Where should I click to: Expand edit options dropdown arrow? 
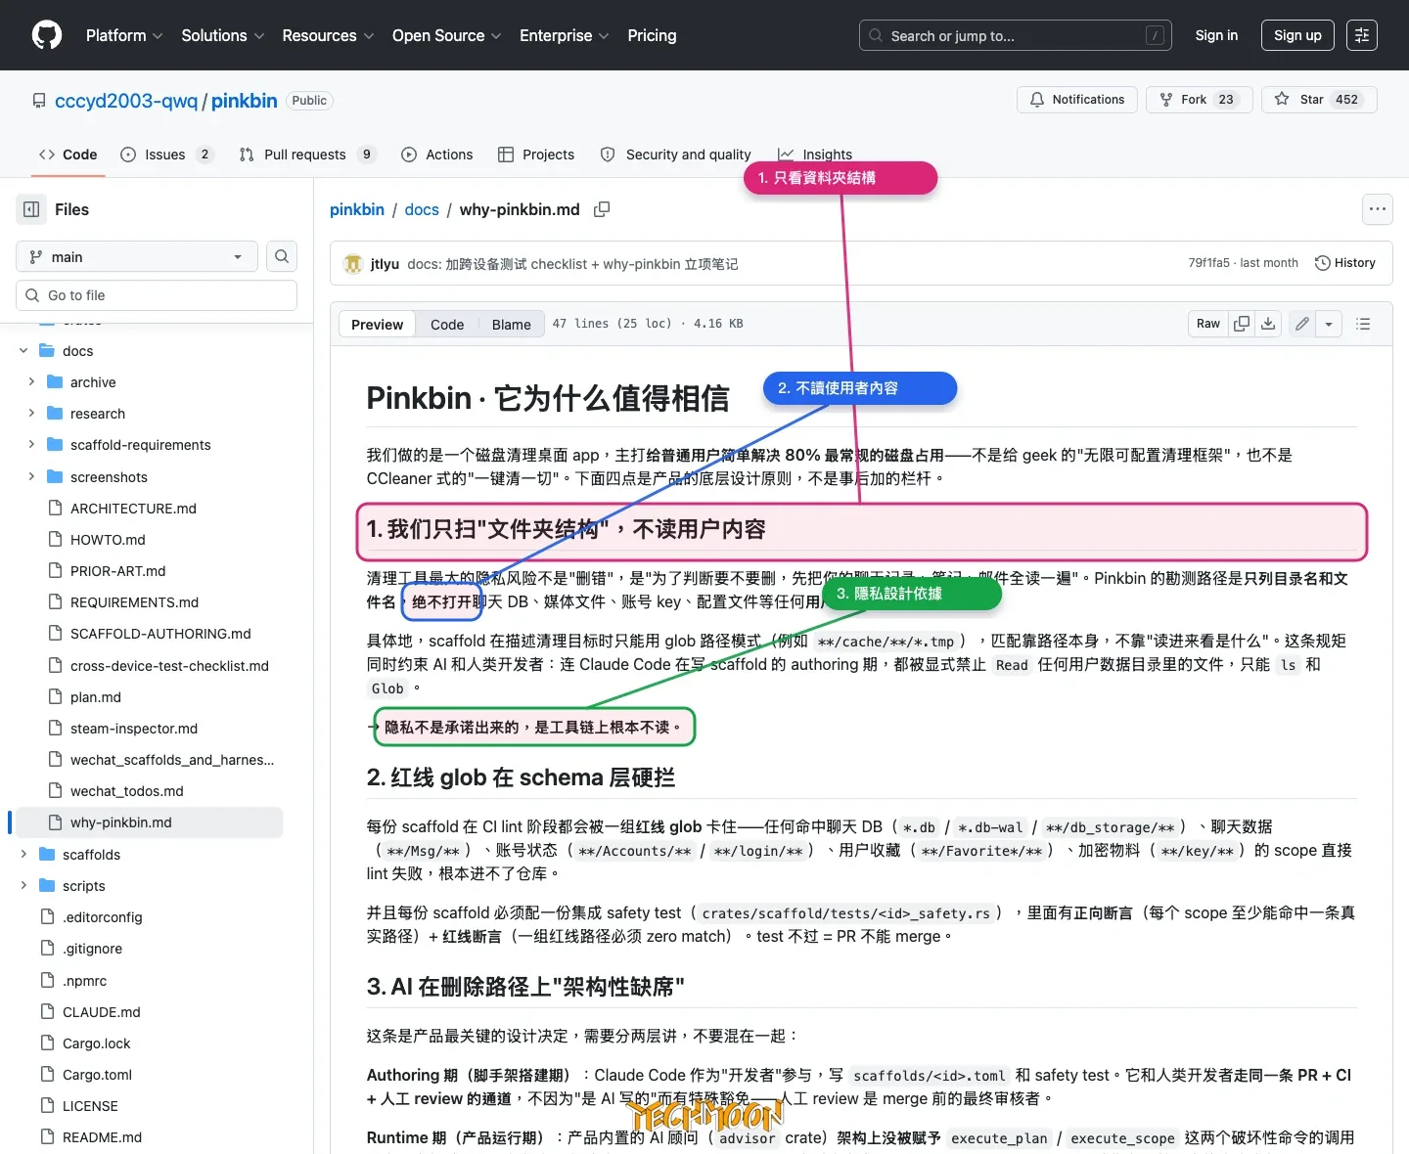click(1329, 324)
